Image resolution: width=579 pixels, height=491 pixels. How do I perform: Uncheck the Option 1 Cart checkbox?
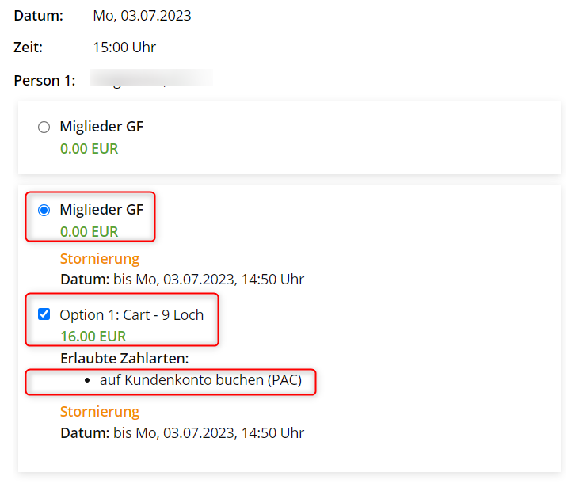(44, 314)
